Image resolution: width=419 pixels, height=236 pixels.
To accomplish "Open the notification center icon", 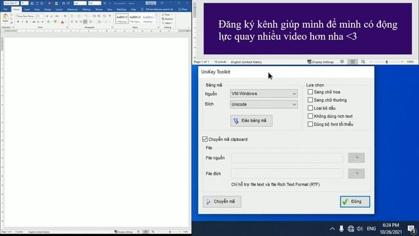I will click(412, 229).
